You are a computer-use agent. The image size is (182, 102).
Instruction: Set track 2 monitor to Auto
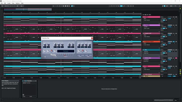[164, 28]
